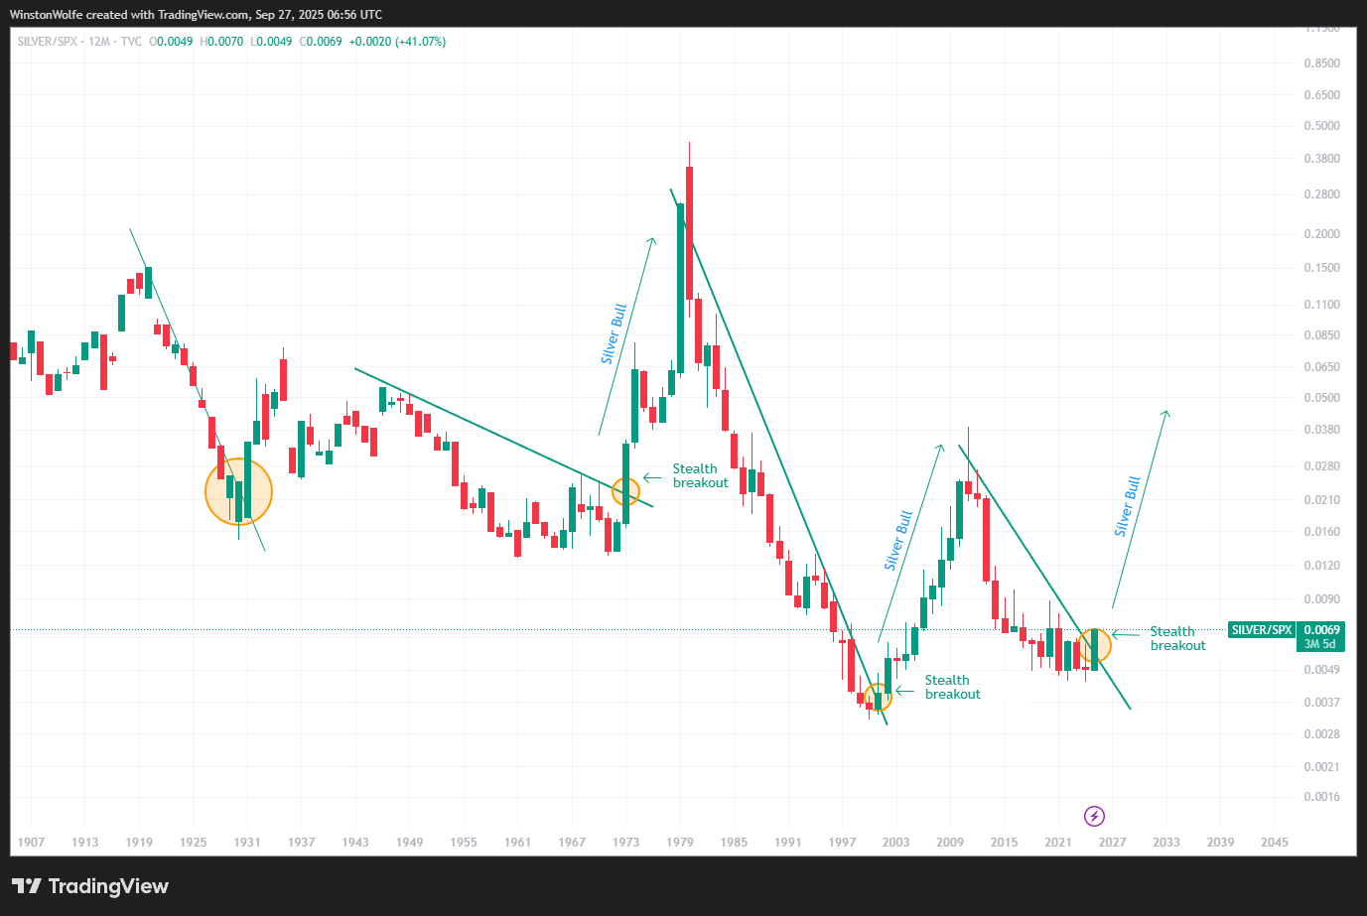Click the Silver Bull label near 1973 arrow

click(614, 333)
